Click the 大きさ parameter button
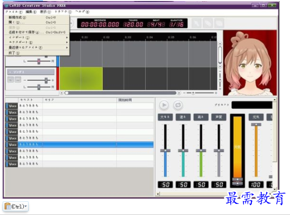 pos(165,117)
